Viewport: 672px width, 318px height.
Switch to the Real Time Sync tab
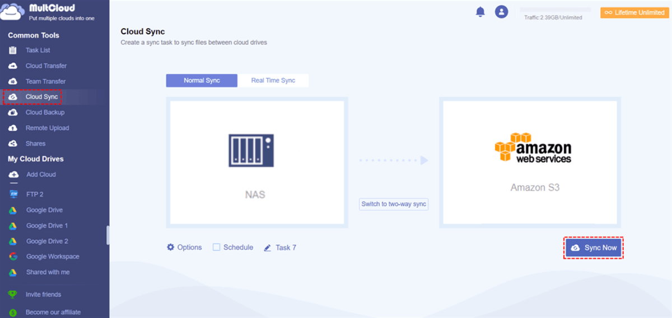point(273,80)
